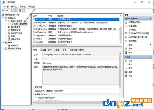This screenshot has height=110, width=154.
Task: Click 显示所有正在运行的任务 action
Action: pos(139,33)
